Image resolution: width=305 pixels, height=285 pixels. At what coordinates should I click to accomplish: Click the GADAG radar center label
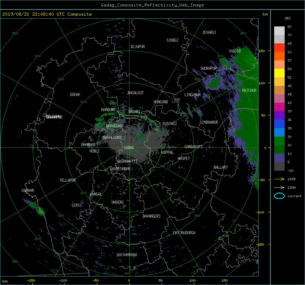pyautogui.click(x=129, y=148)
